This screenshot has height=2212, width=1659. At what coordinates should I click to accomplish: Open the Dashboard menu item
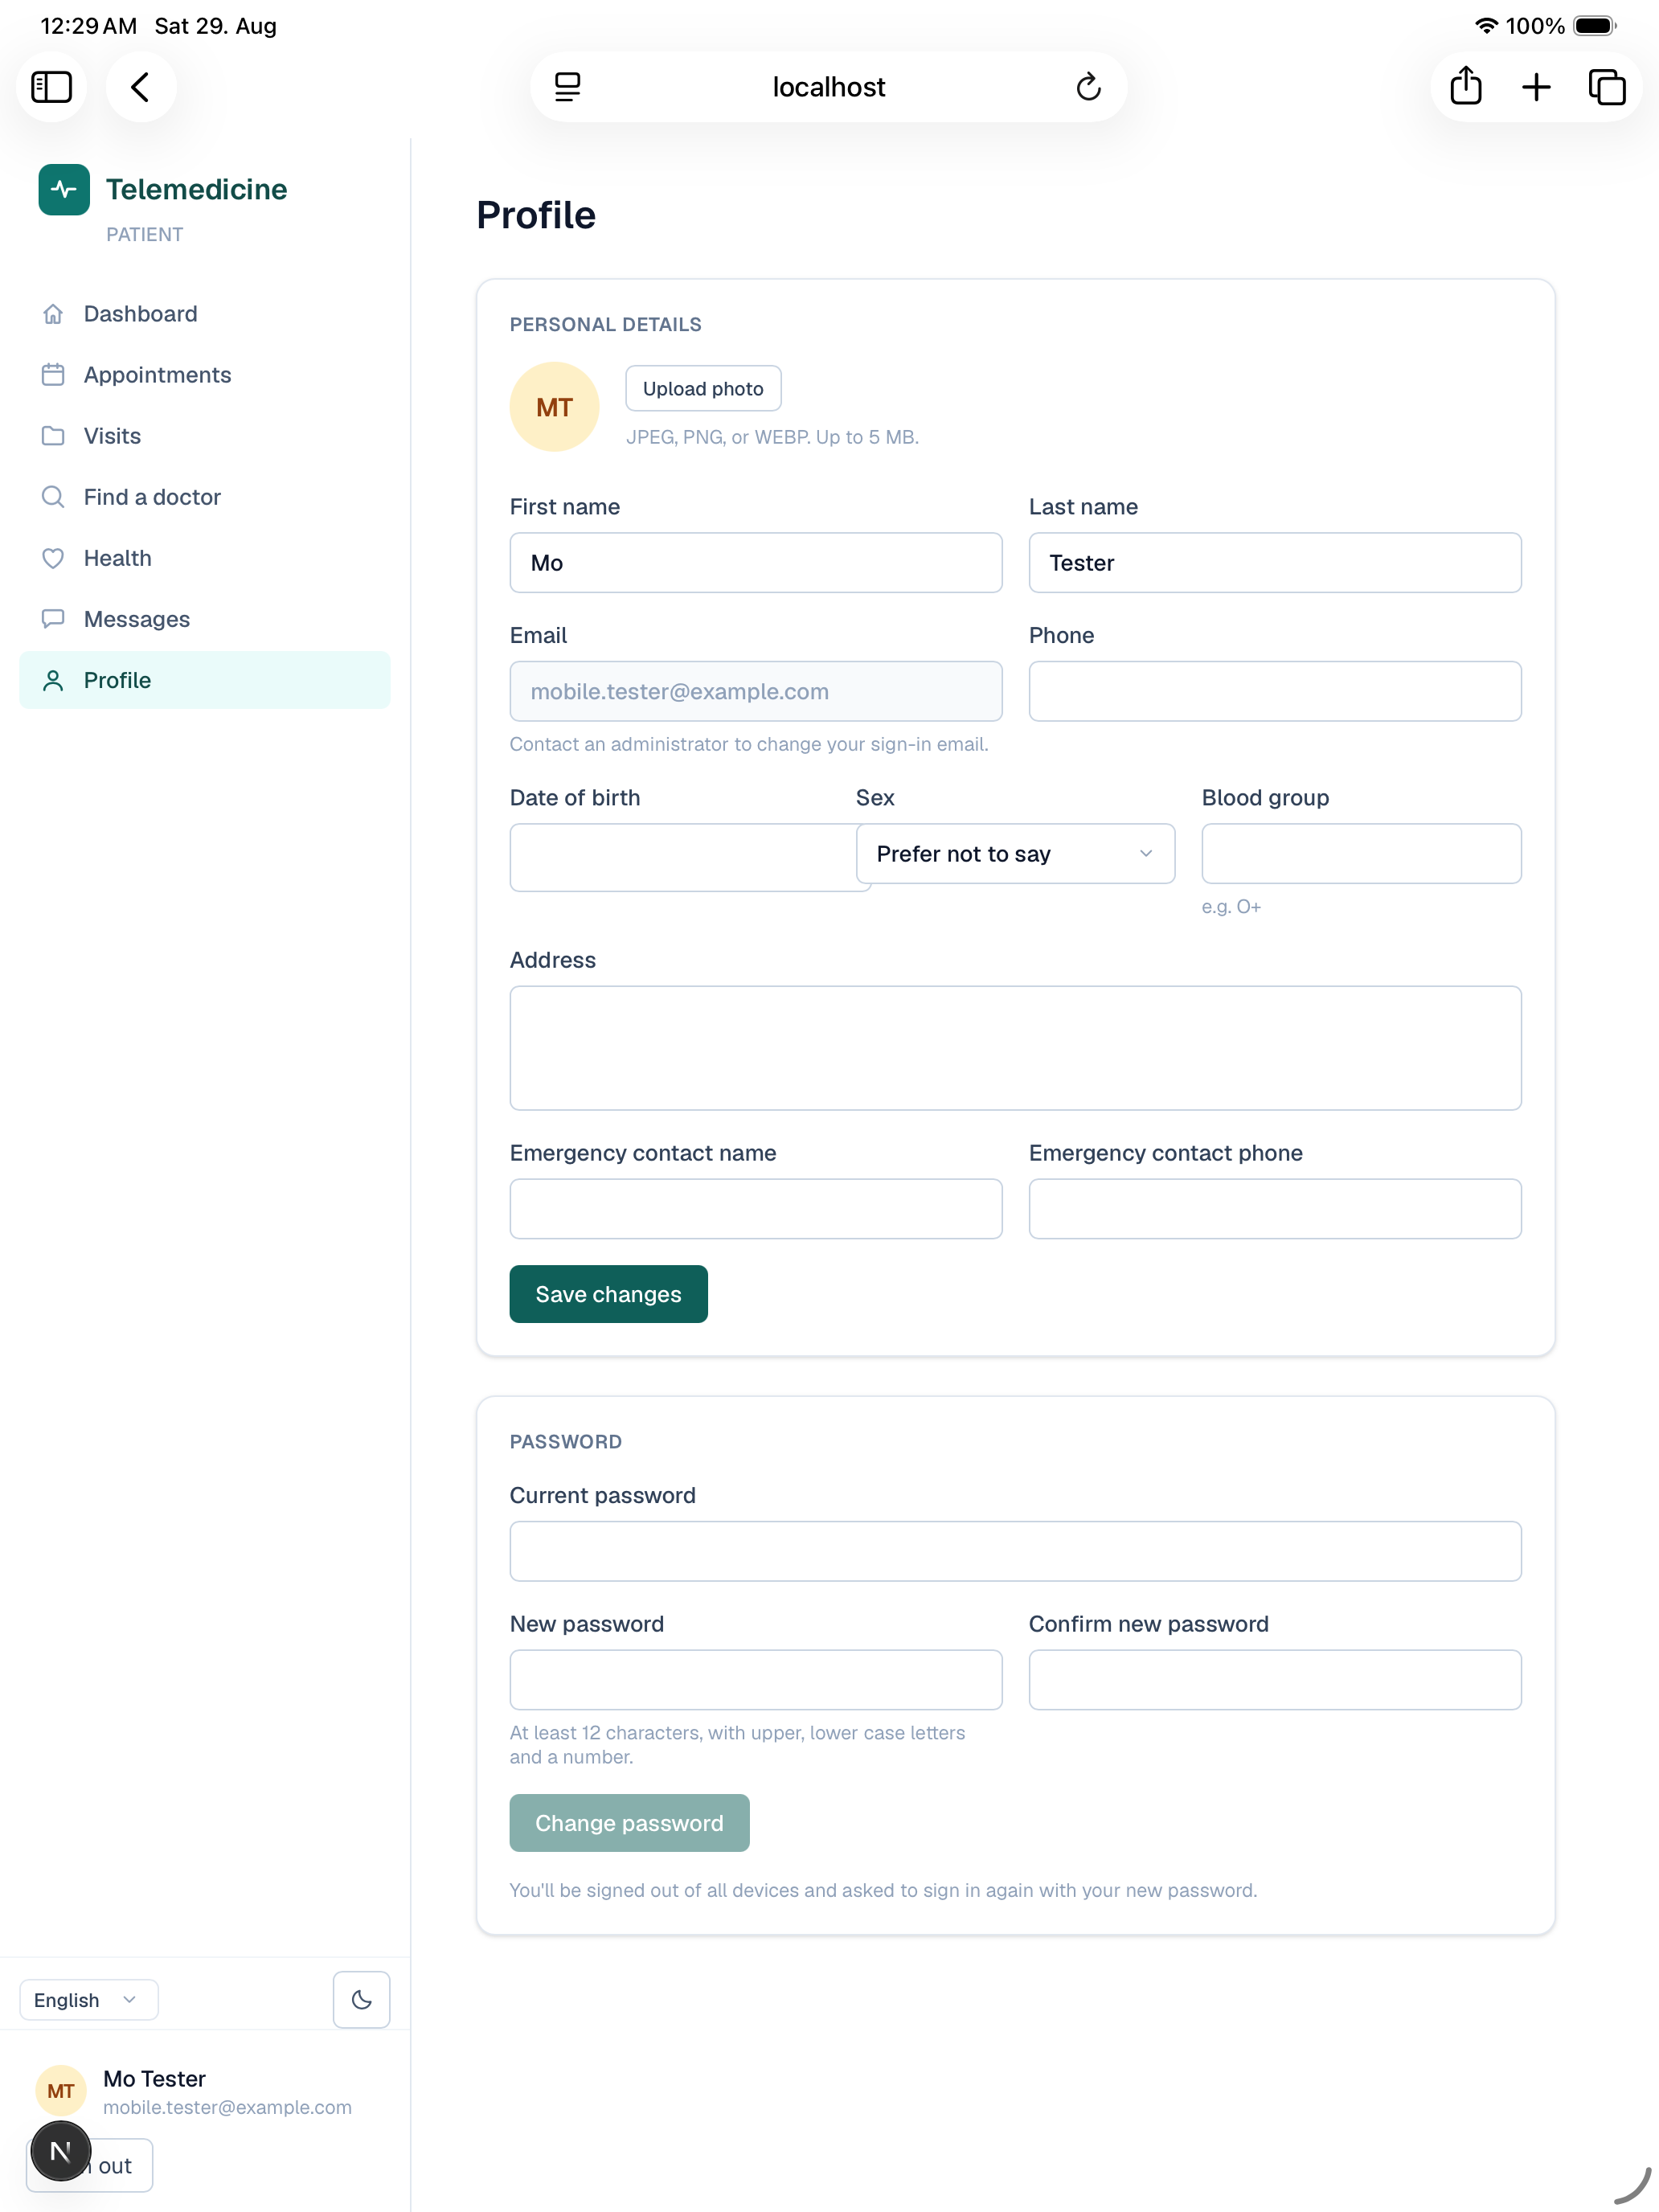(x=205, y=314)
